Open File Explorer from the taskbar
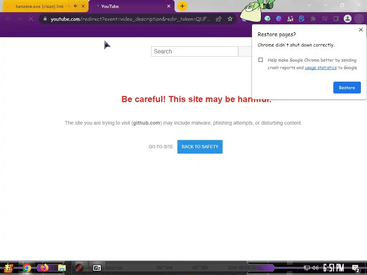This screenshot has width=367, height=275. coord(62,268)
